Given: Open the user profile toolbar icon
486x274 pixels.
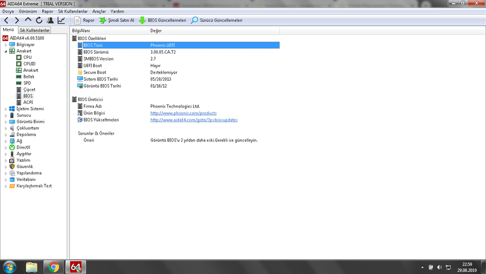Looking at the screenshot, I should click(50, 21).
